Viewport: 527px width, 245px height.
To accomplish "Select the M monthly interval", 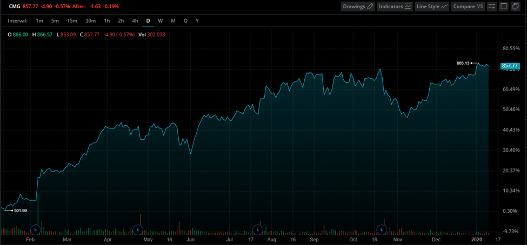I will click(173, 21).
